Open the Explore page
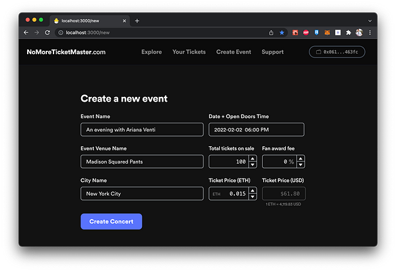Screen dimensions: 396x271 click(152, 52)
